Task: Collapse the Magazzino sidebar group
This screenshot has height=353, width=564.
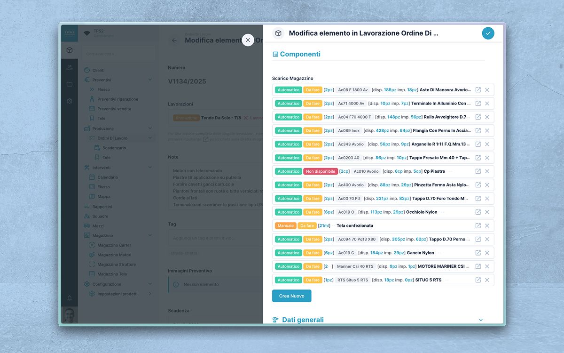Action: (150, 235)
